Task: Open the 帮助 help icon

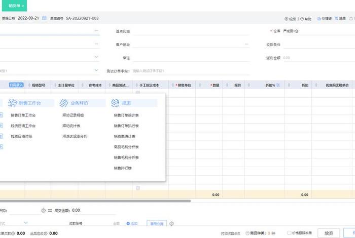Action: pos(302,19)
